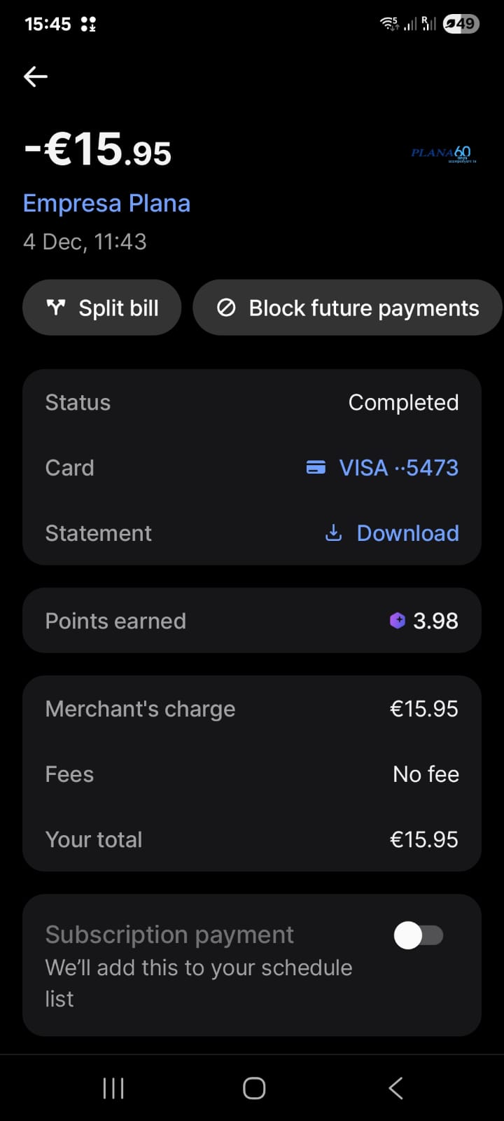Download the transaction statement
Viewport: 504px width, 1121px height.
407,533
